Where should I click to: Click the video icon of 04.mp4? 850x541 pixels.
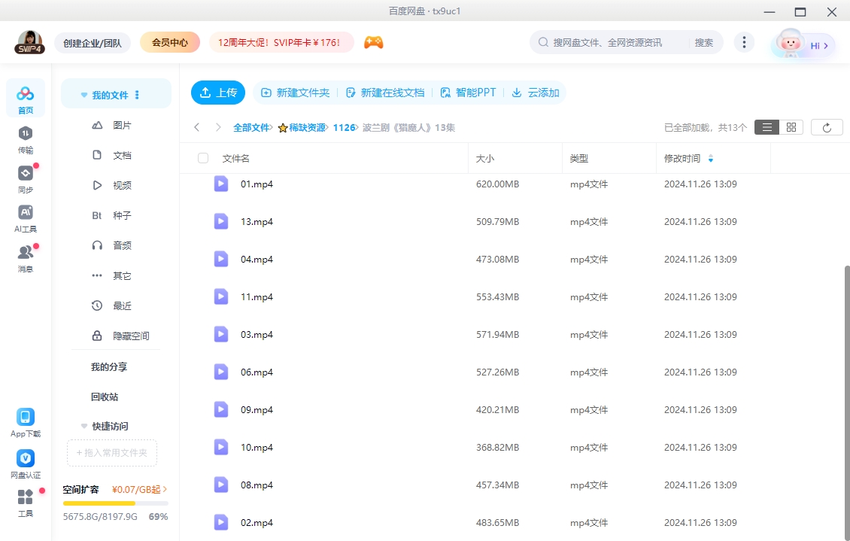(x=220, y=259)
